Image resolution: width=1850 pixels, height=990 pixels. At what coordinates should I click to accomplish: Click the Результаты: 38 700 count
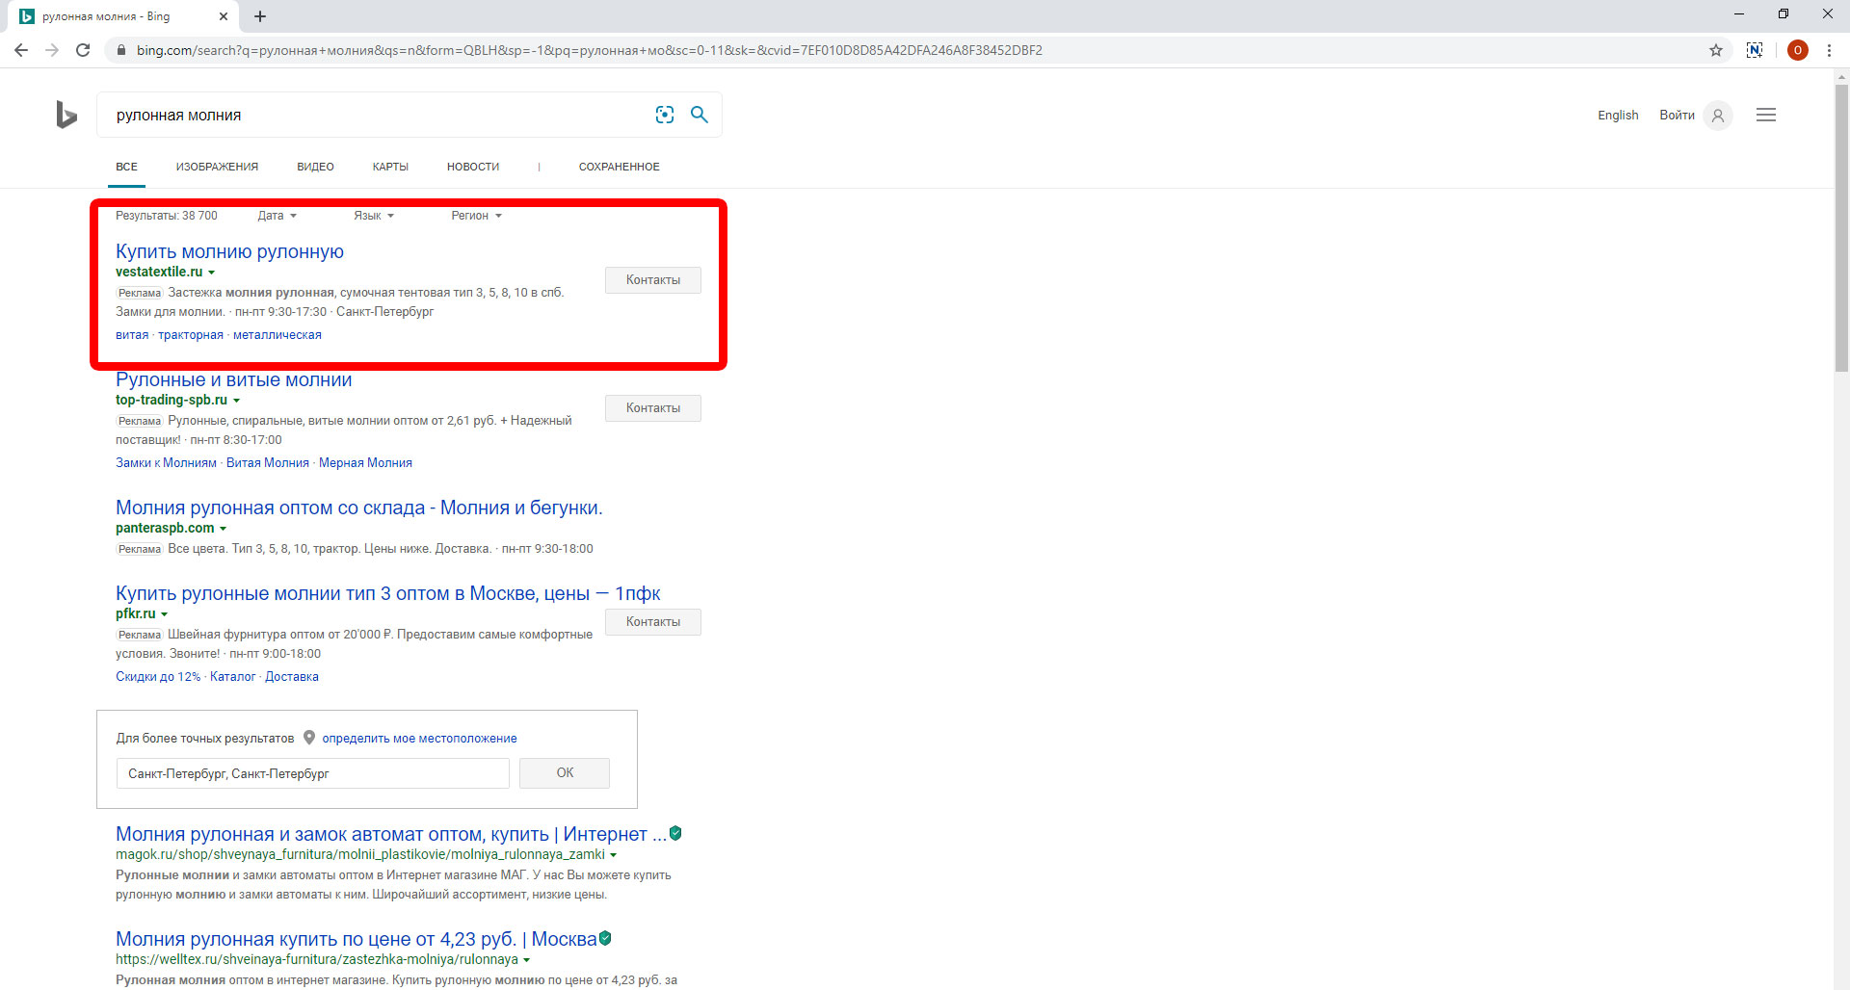pyautogui.click(x=167, y=216)
